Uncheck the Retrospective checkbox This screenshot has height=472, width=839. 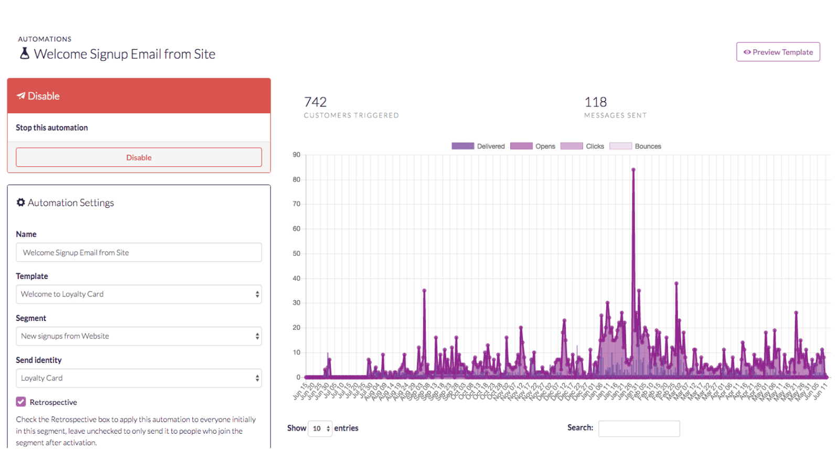tap(20, 401)
